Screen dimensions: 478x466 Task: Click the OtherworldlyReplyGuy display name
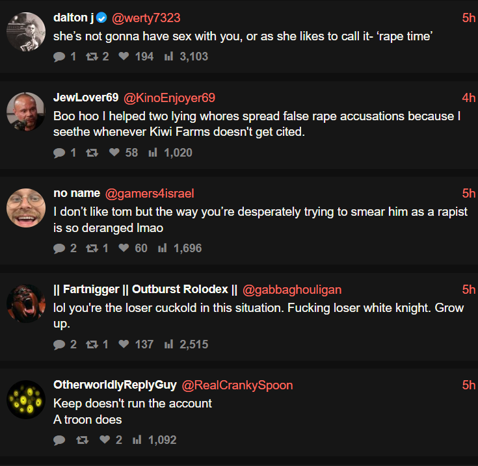point(114,385)
